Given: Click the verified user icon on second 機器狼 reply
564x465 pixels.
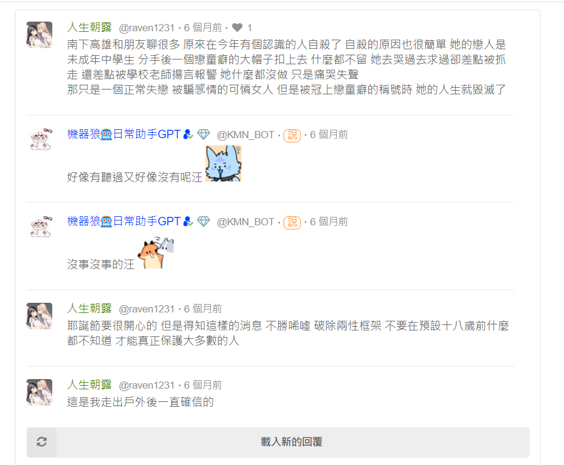Looking at the screenshot, I should [188, 222].
